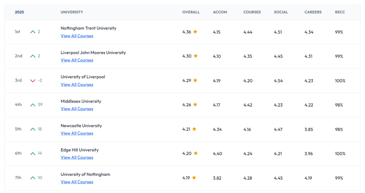
Task: Click the UNIVERSITY column header
Action: [72, 12]
